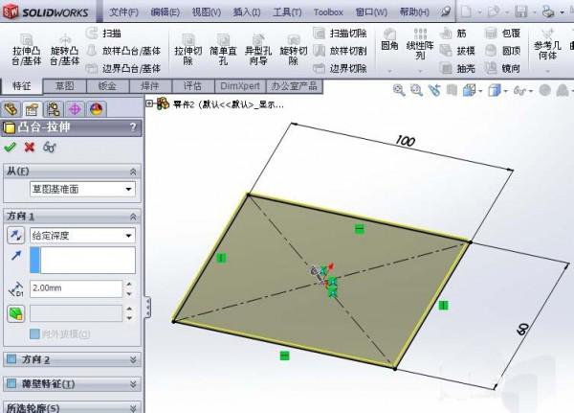Select the Extruded Boss/Base (拉伸凸台/基体) tool
The height and width of the screenshot is (413, 574).
(27, 50)
